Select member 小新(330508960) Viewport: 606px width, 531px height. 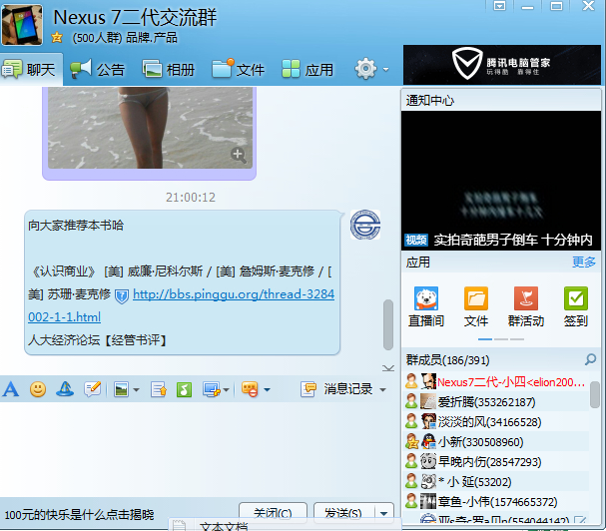coord(496,442)
